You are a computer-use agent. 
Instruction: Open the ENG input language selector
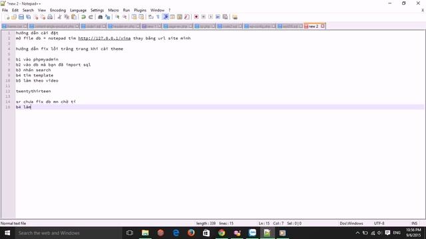pos(397,233)
